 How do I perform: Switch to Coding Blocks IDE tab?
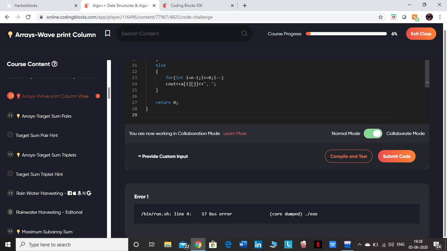point(198,6)
